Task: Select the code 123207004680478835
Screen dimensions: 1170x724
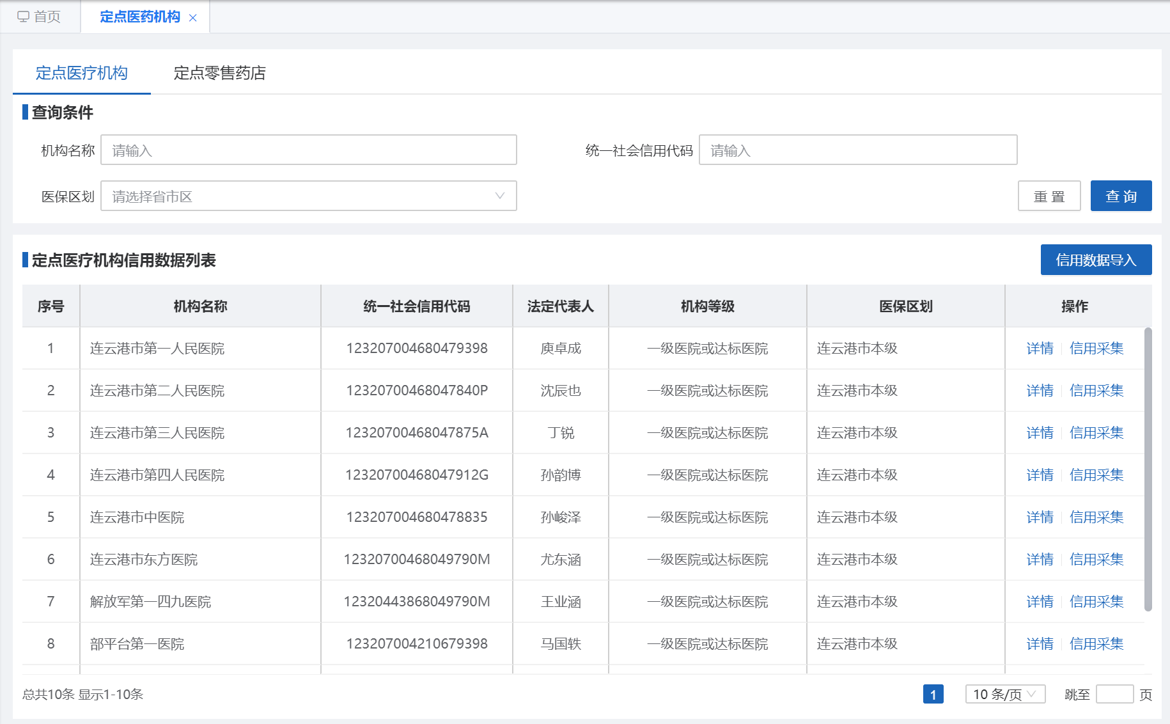Action: tap(417, 517)
